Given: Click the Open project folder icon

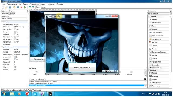Looking at the screenshot, I should tap(6, 7).
